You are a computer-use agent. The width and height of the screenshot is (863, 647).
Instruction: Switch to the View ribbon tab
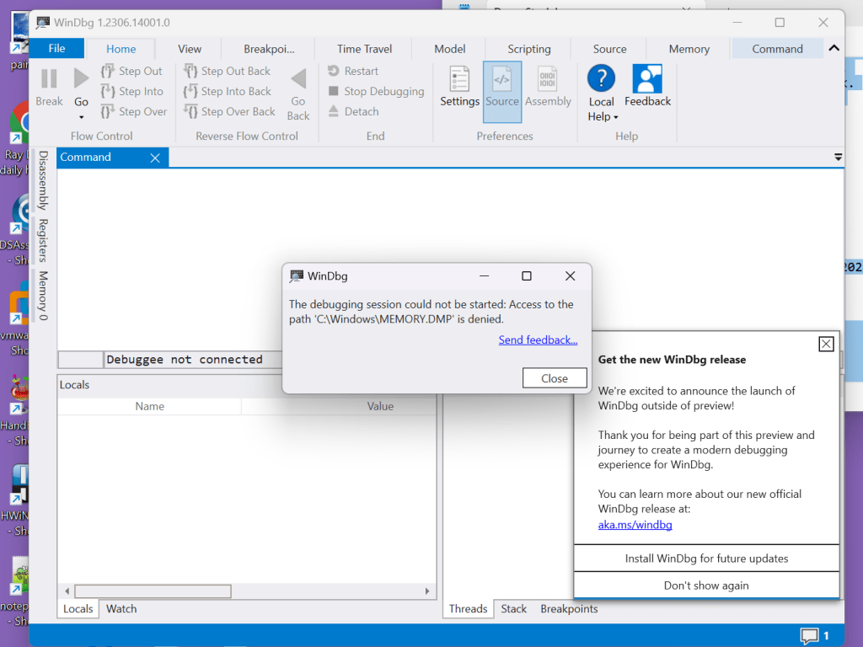(190, 49)
